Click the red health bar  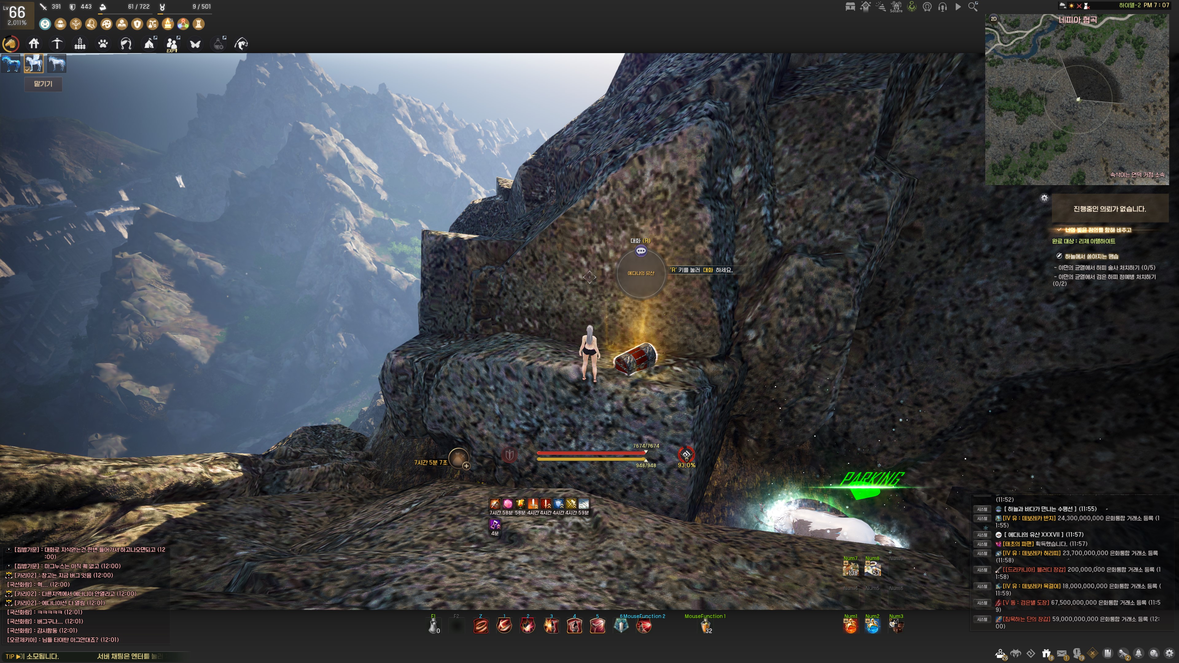coord(590,452)
